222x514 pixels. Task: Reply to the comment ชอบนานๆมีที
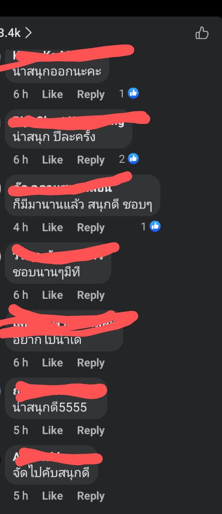tap(91, 295)
